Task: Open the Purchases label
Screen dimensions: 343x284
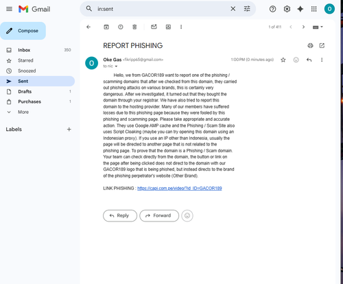Action: click(x=37, y=102)
